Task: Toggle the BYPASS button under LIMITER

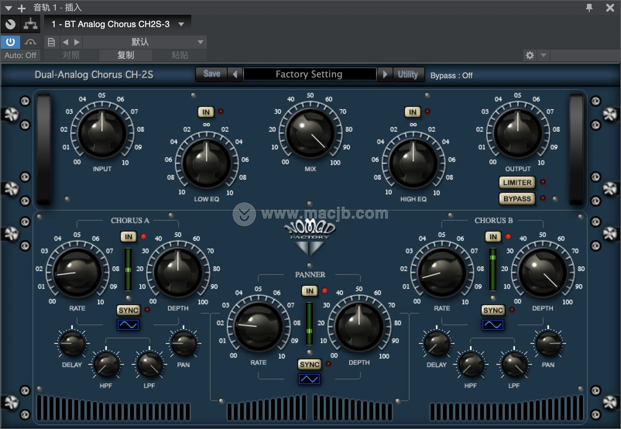Action: pos(517,199)
